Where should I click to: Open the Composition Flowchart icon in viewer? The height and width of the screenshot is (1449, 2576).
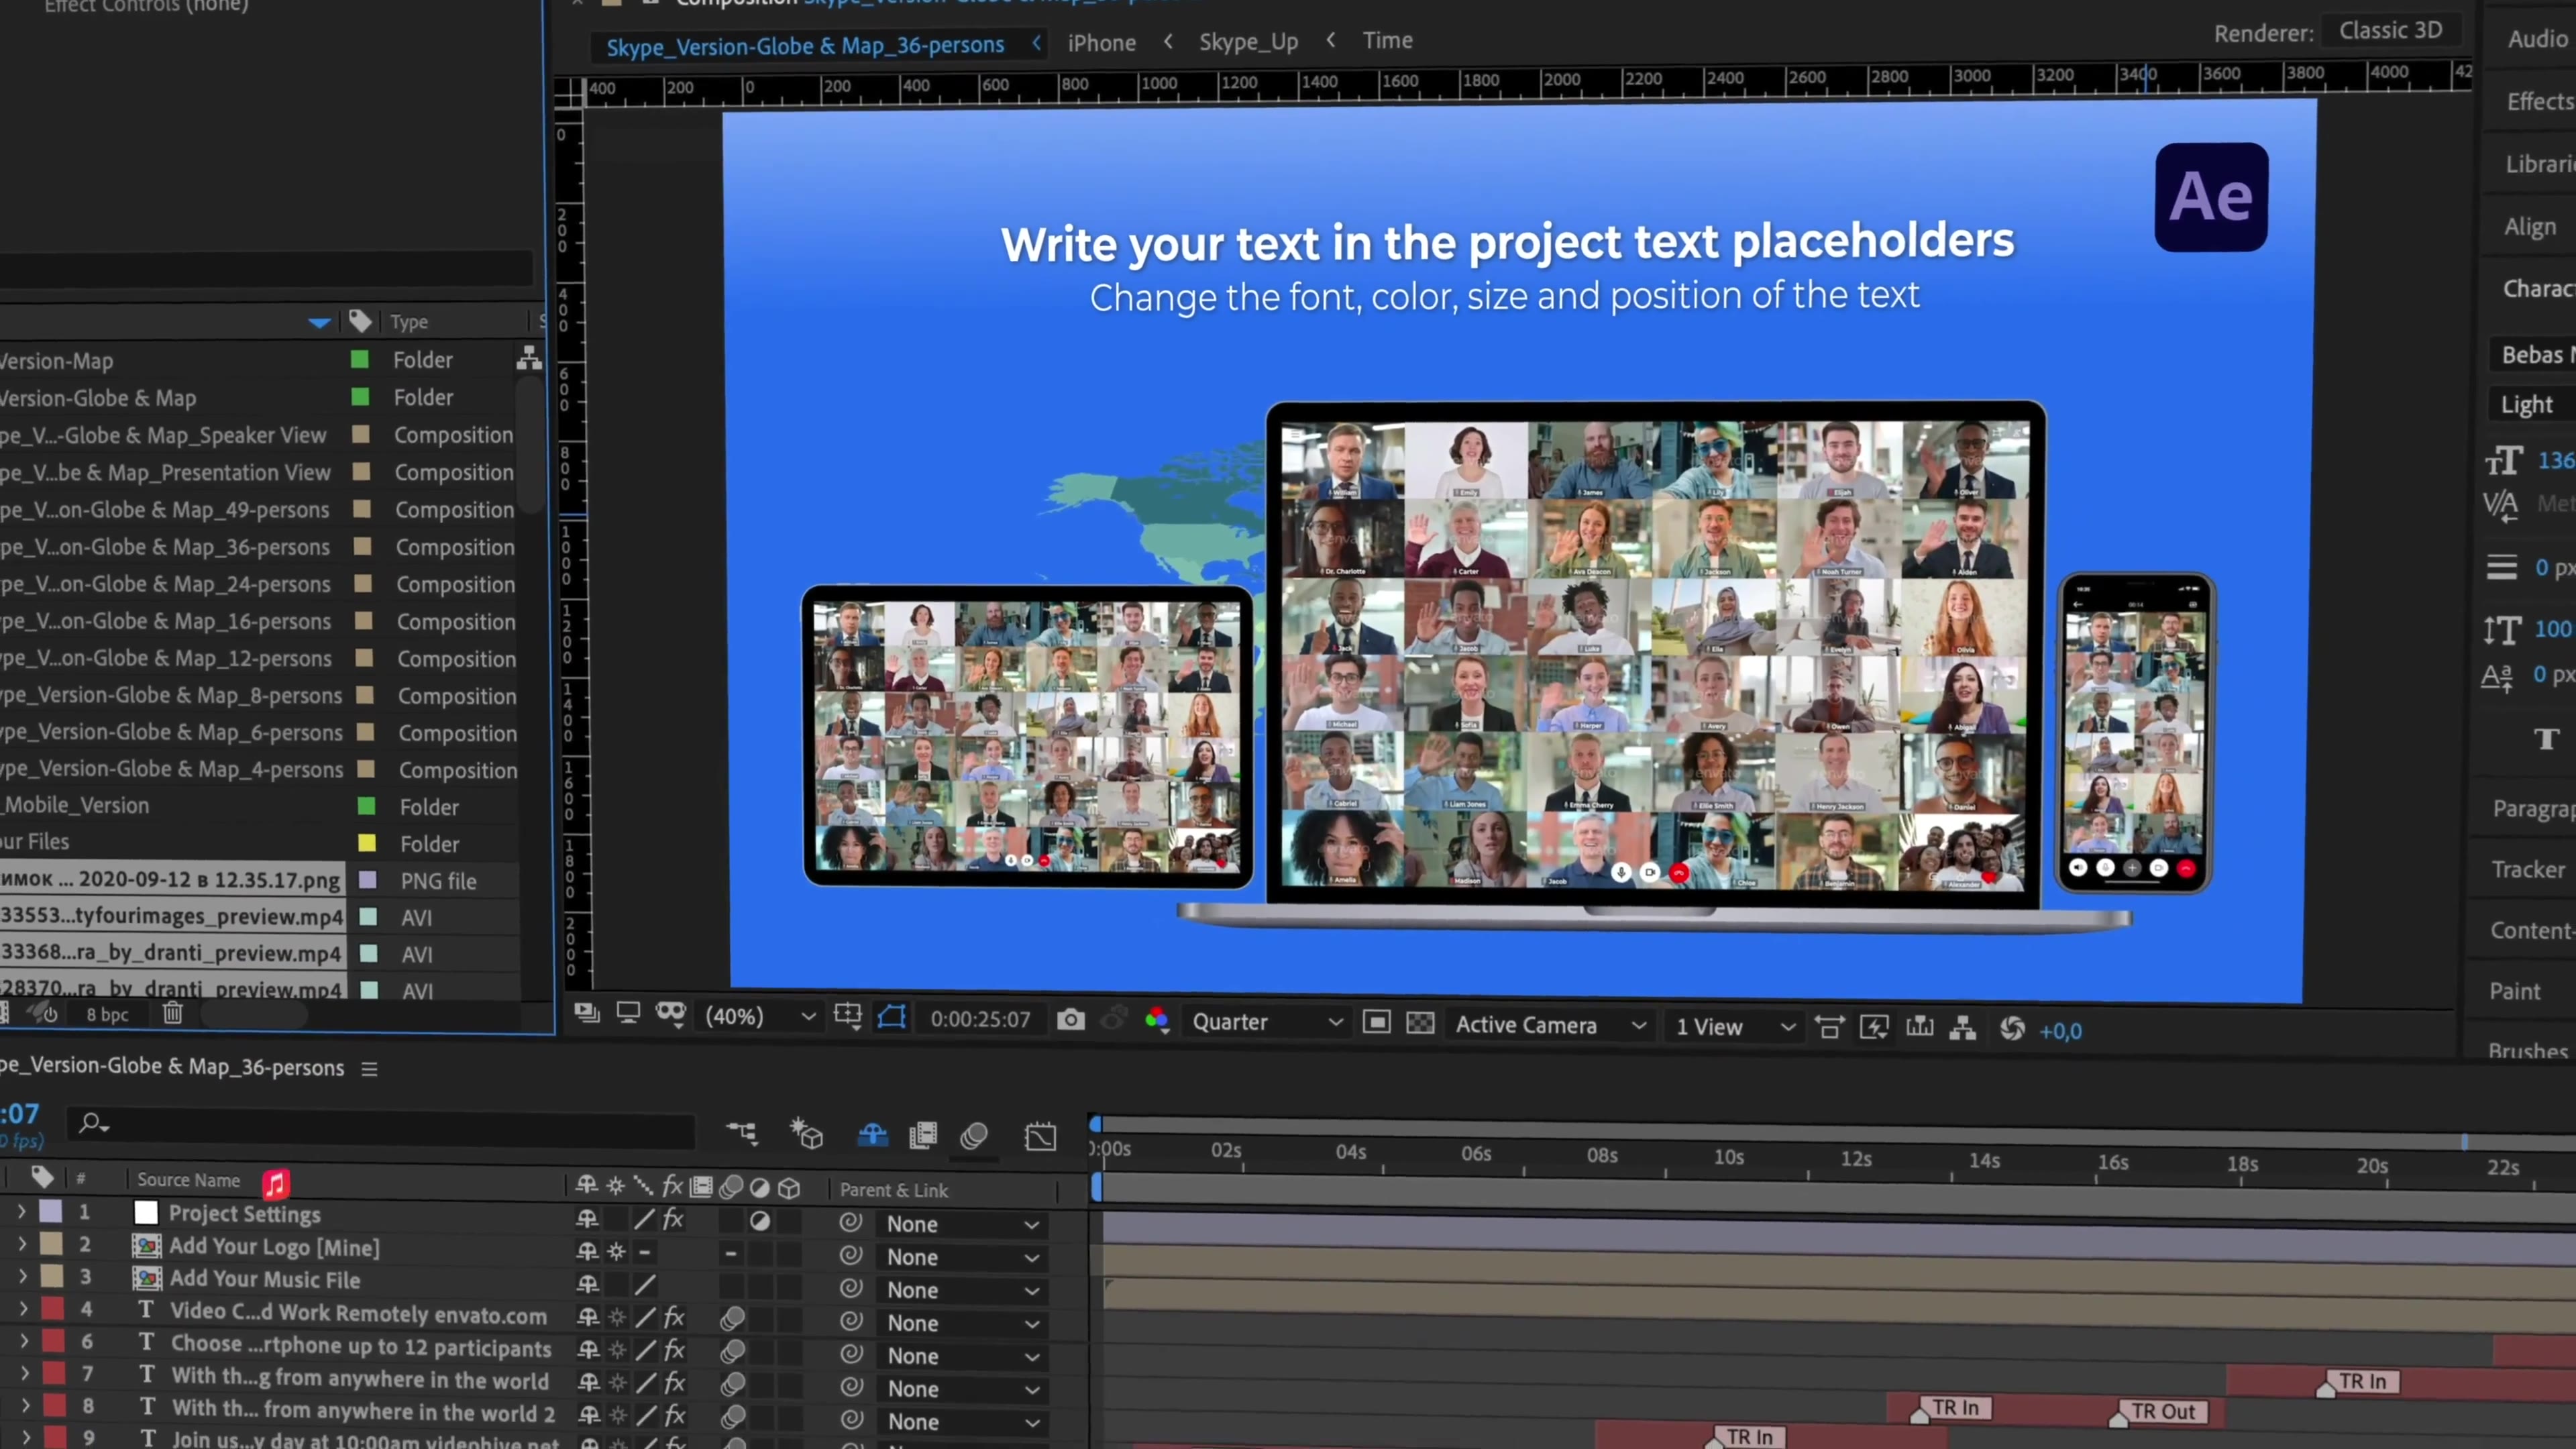[x=1963, y=1028]
